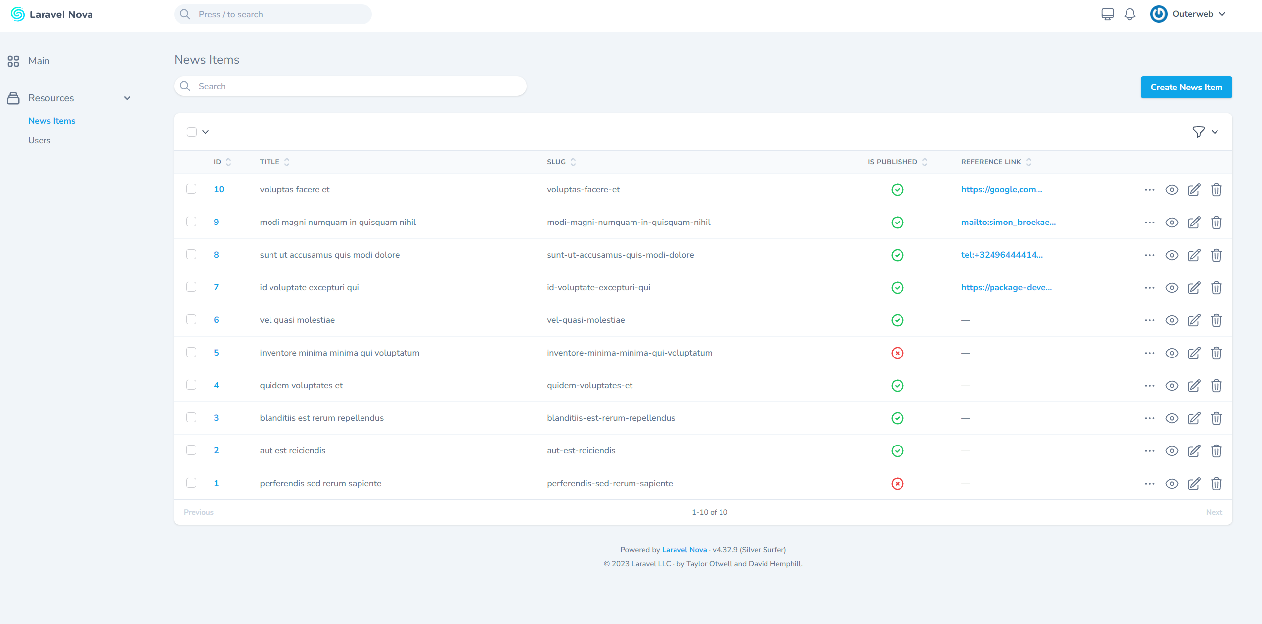
Task: Click the Create News Item button
Action: [1185, 87]
